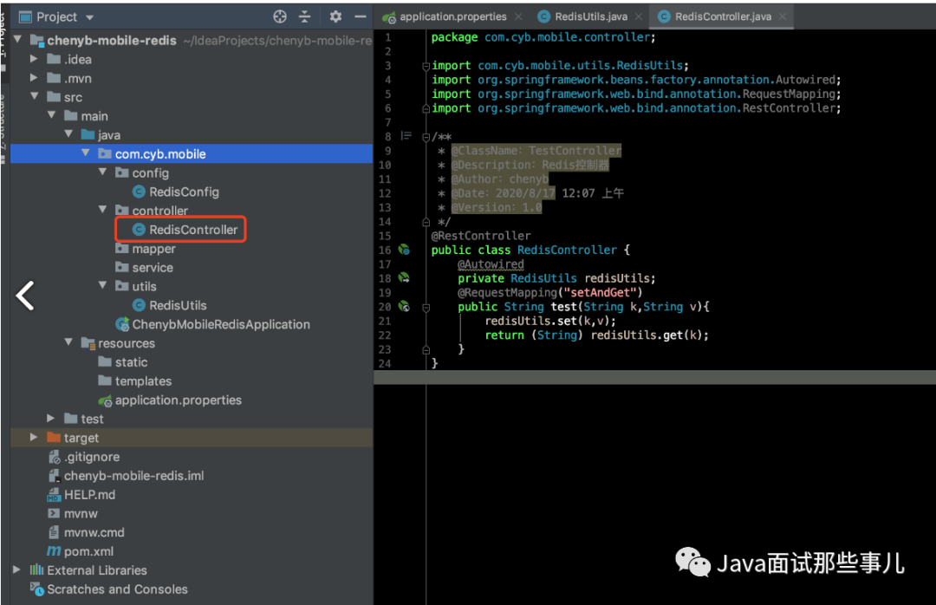Click the redisUtils.get(k) call on line 22

point(646,335)
